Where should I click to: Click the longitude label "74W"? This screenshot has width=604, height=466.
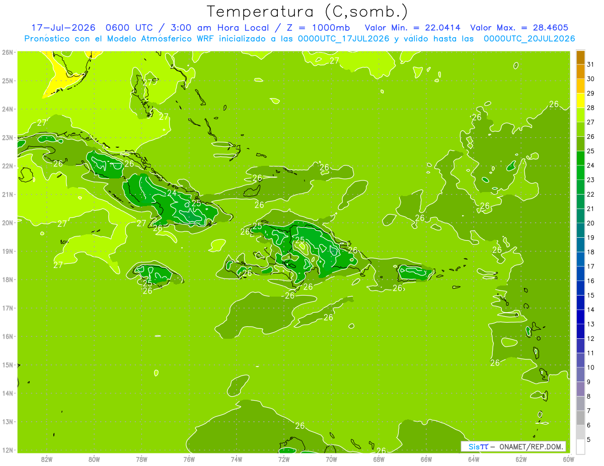pyautogui.click(x=237, y=459)
